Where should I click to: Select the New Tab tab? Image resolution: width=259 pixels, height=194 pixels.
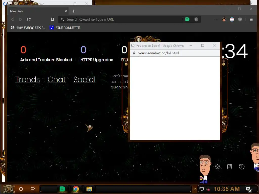pyautogui.click(x=38, y=11)
